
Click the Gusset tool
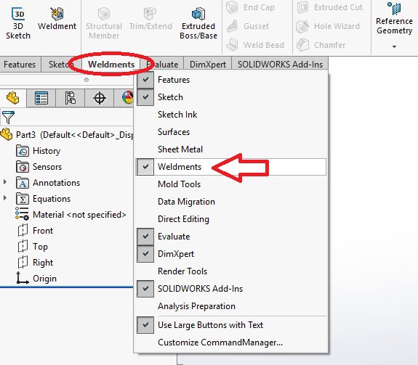[248, 26]
